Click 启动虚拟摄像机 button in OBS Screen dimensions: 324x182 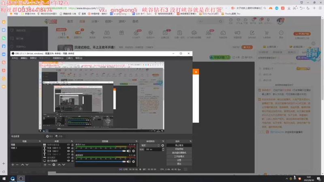tap(179, 153)
